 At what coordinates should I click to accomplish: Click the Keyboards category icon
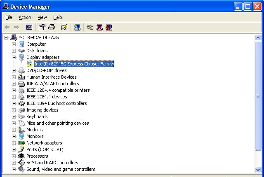21,116
